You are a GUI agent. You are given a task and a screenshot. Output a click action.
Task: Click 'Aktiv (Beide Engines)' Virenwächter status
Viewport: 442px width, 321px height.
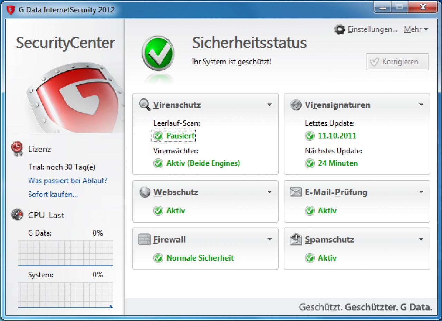(203, 163)
